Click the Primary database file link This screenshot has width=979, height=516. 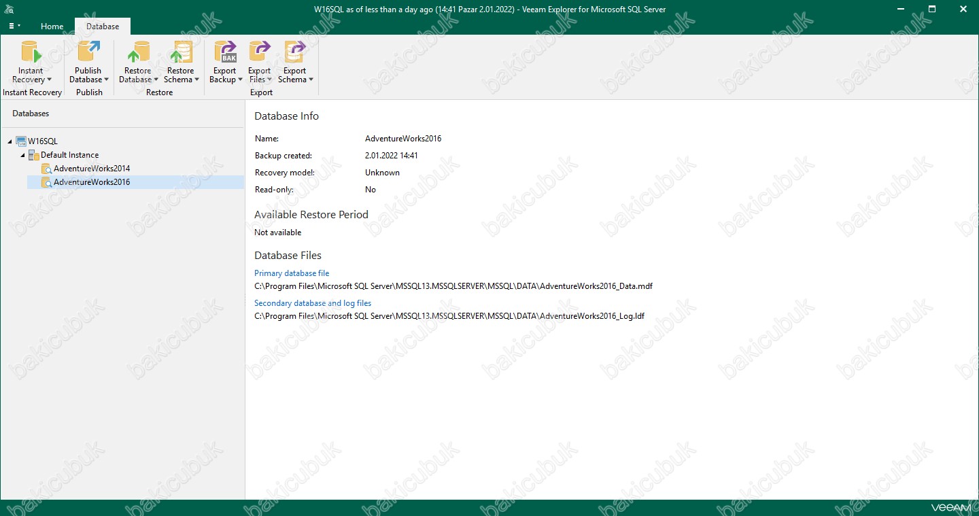click(x=292, y=273)
